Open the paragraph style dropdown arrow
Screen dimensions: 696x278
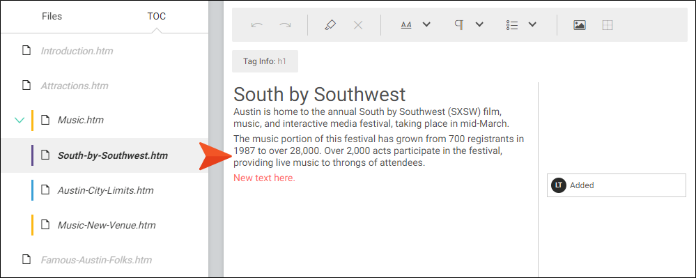pyautogui.click(x=479, y=24)
